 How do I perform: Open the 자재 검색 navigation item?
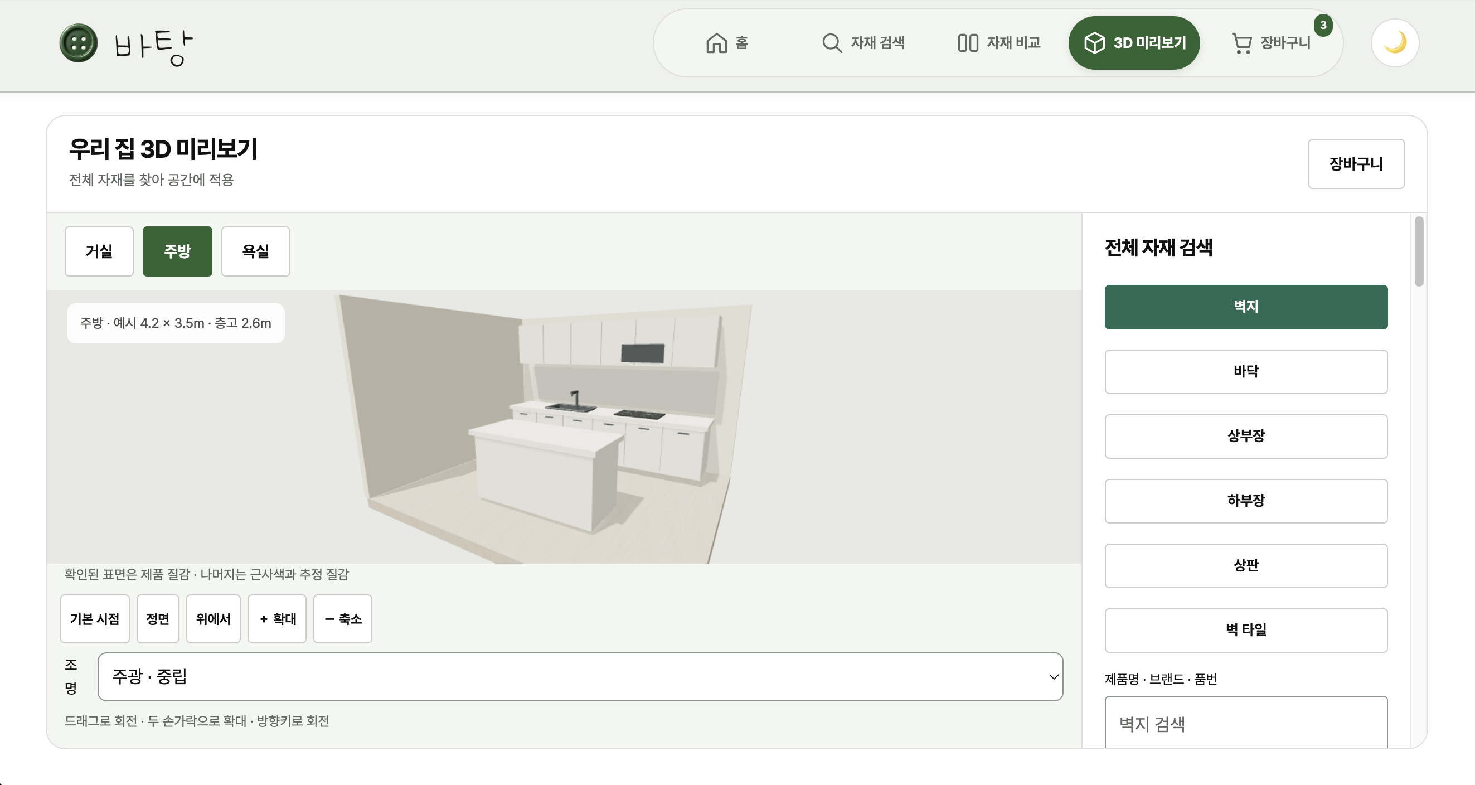click(x=863, y=43)
